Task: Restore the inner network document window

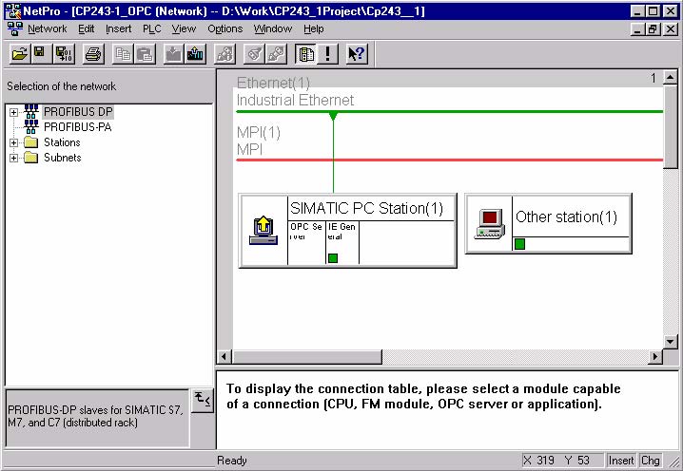Action: (653, 29)
